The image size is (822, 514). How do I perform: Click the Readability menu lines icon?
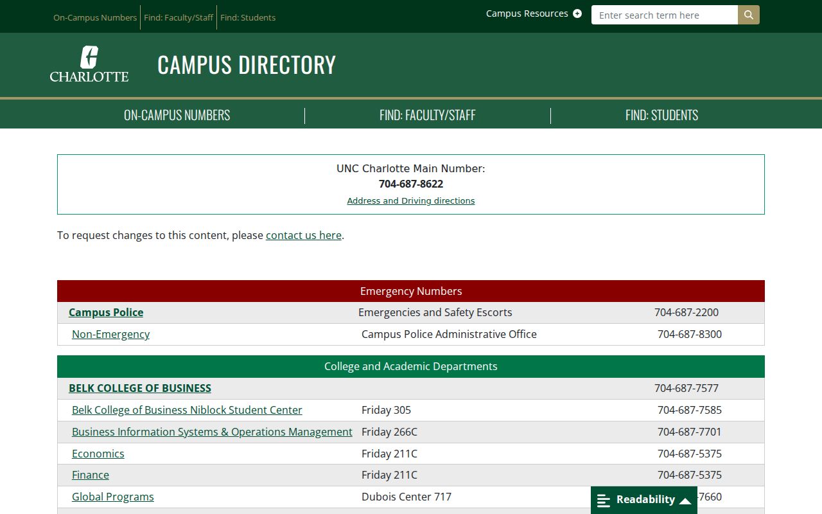pyautogui.click(x=604, y=501)
